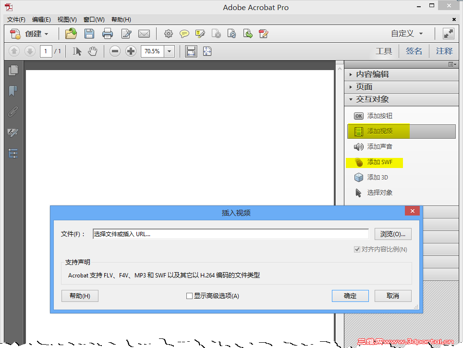Screen dimensions: 463x348
Task: Click the Create PDF icon
Action: (x=15, y=34)
